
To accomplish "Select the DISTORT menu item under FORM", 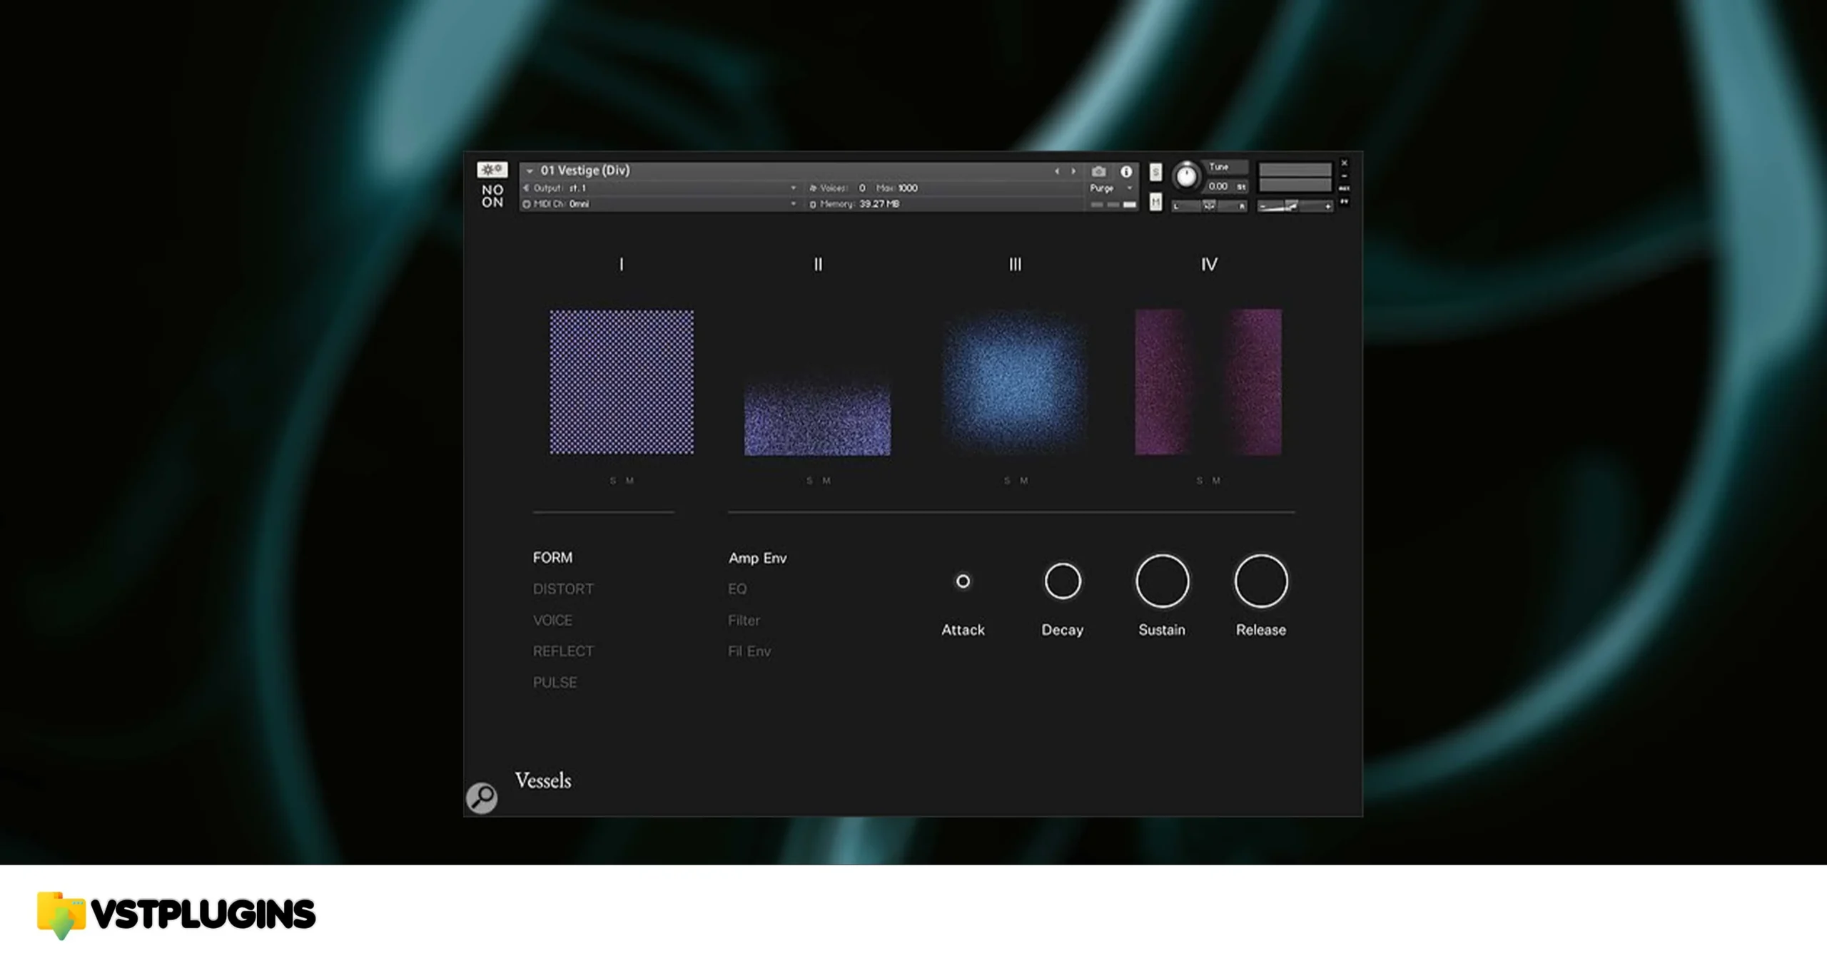I will (x=563, y=589).
